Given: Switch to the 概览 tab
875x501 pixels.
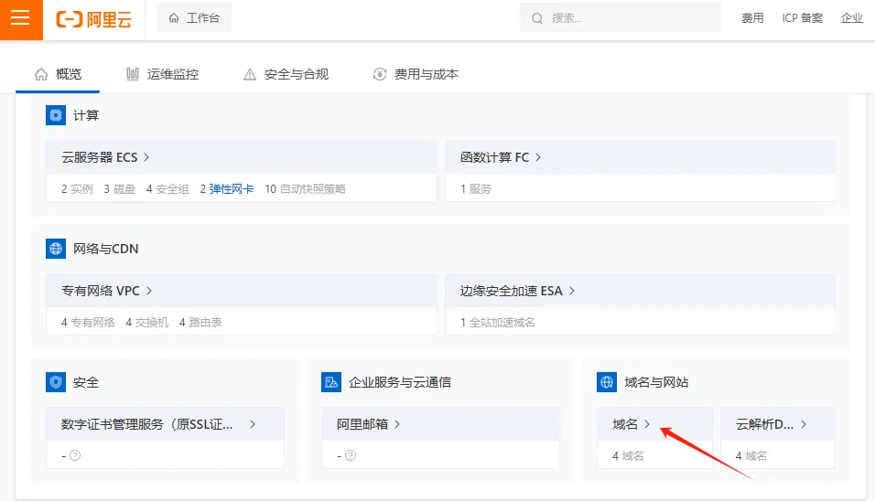Looking at the screenshot, I should (x=58, y=74).
